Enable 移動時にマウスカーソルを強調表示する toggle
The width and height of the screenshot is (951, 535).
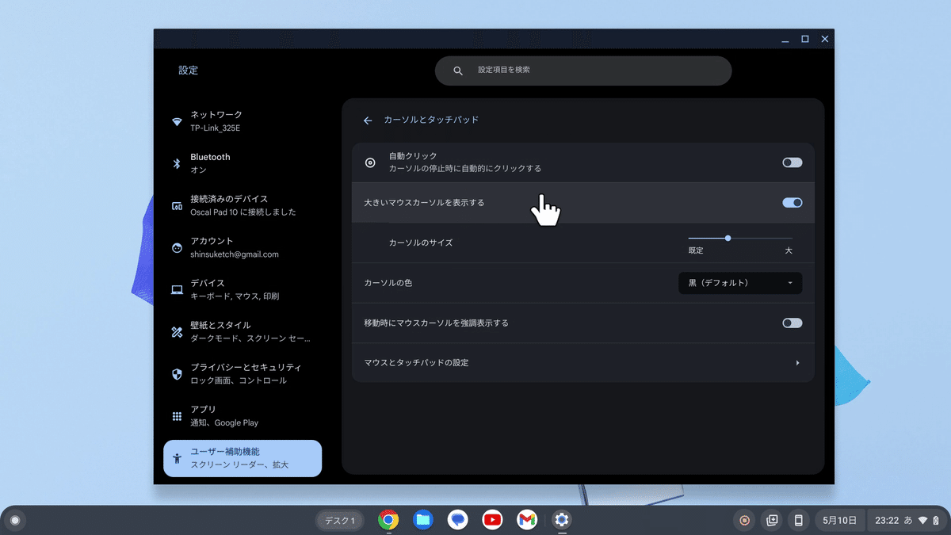[792, 323]
